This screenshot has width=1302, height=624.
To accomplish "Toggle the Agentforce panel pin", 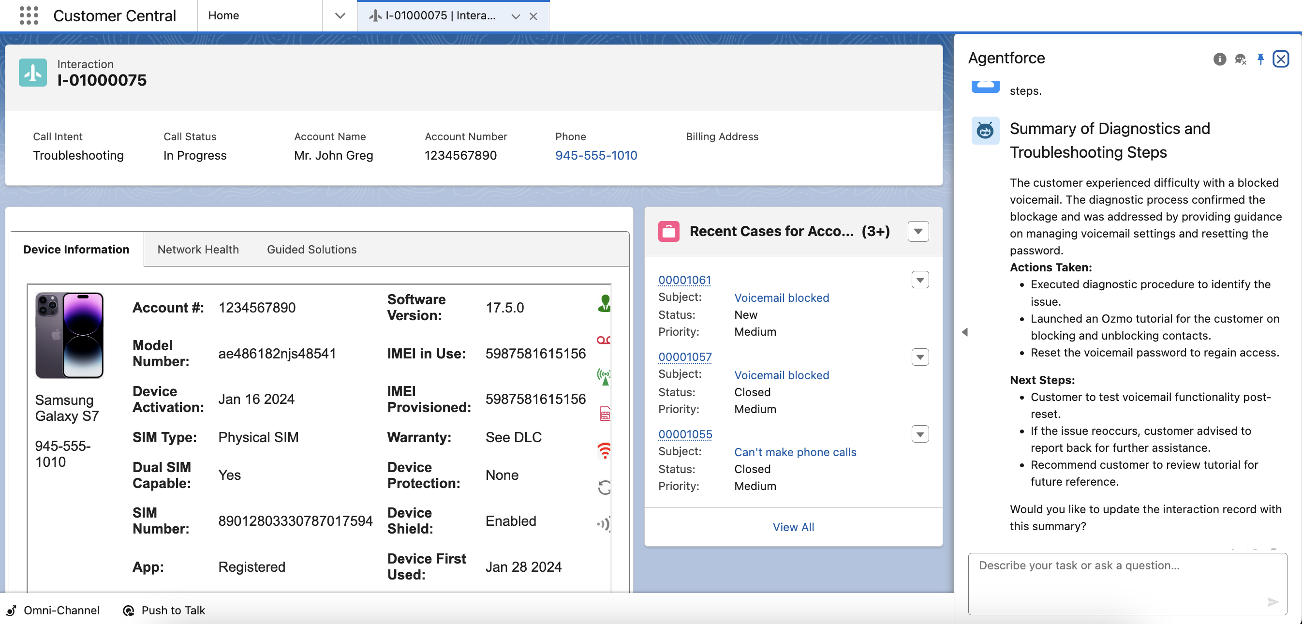I will [x=1260, y=59].
